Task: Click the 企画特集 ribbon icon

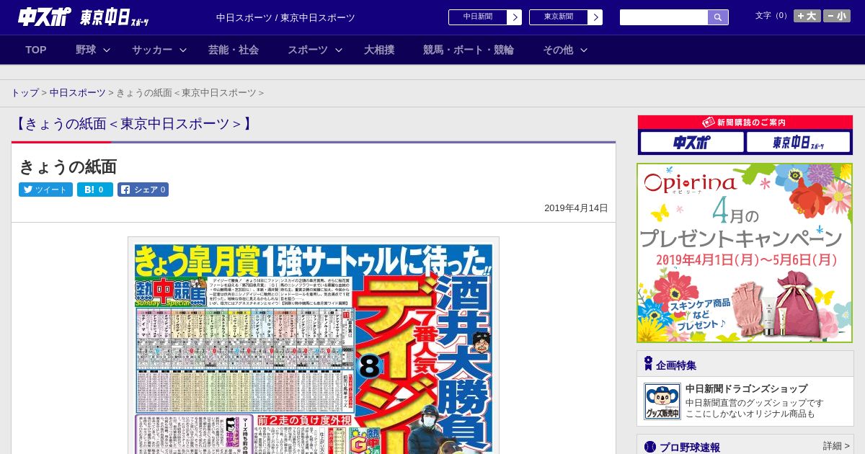Action: pos(648,364)
